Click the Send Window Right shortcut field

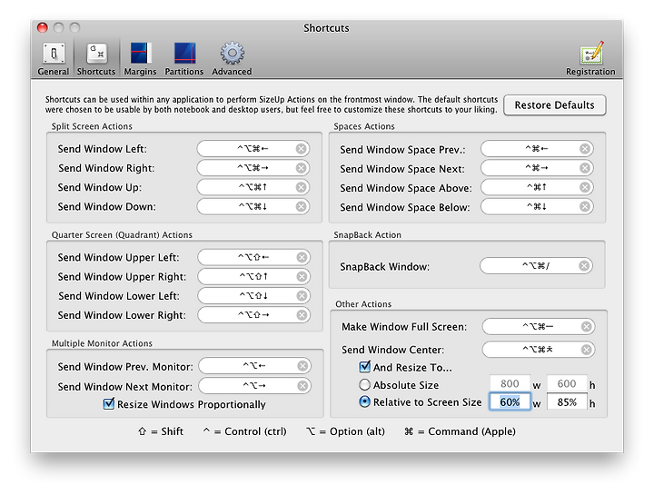[x=253, y=168]
